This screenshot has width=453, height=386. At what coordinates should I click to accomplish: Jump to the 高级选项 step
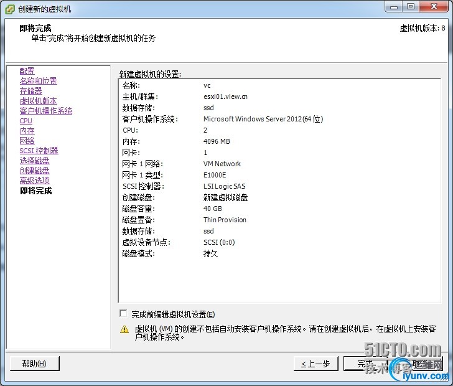pos(34,181)
